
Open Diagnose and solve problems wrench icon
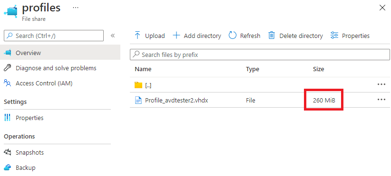click(8, 68)
